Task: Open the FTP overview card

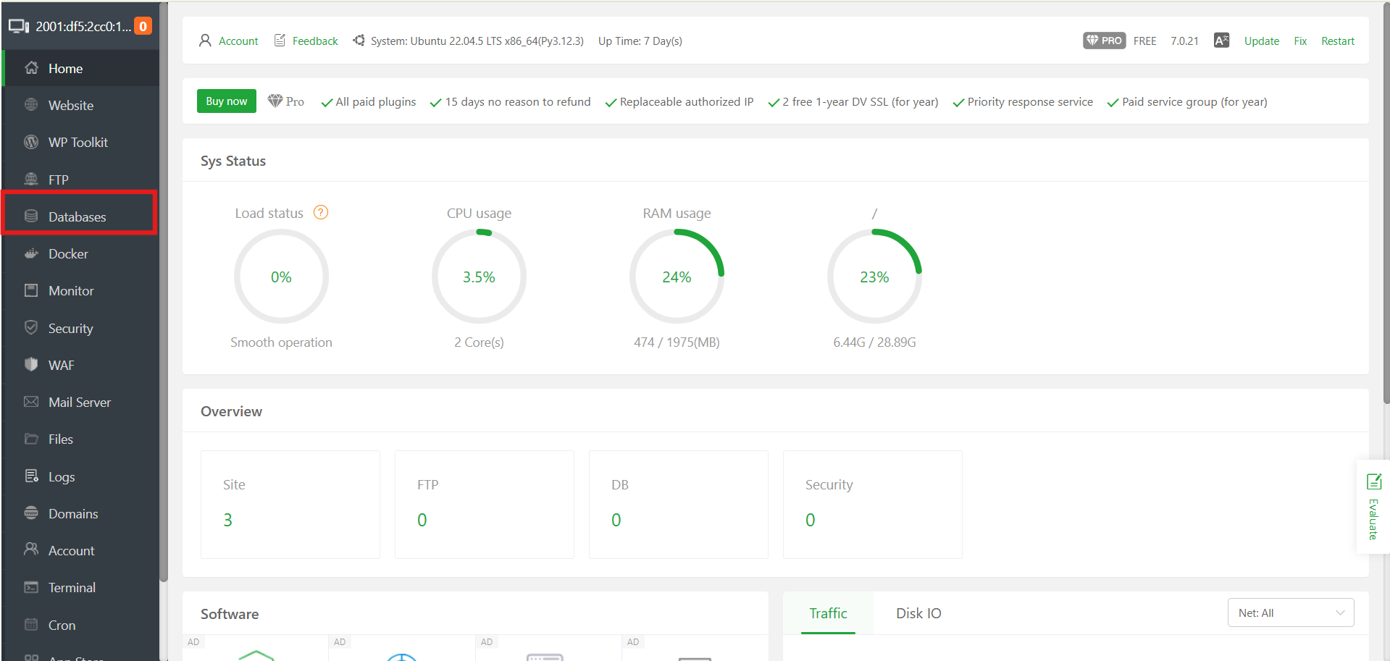Action: (x=485, y=505)
